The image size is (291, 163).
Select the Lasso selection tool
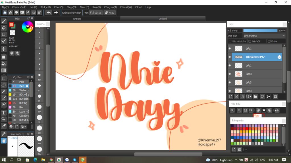3,85
